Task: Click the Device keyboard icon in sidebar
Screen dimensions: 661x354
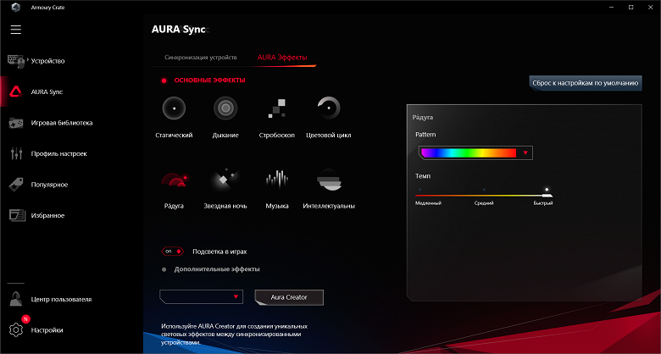Action: pyautogui.click(x=16, y=61)
